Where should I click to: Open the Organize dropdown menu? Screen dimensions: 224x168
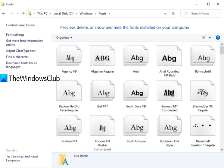64,38
